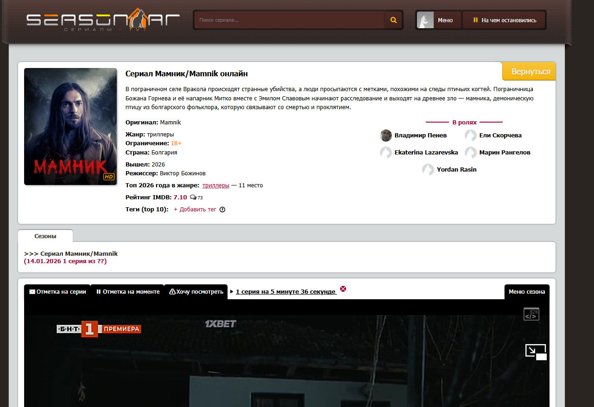Click Владимир Пенев's actor photo
The width and height of the screenshot is (594, 407).
click(x=386, y=136)
